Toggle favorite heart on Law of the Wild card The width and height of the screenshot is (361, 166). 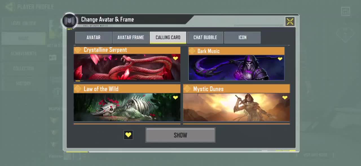pyautogui.click(x=175, y=98)
